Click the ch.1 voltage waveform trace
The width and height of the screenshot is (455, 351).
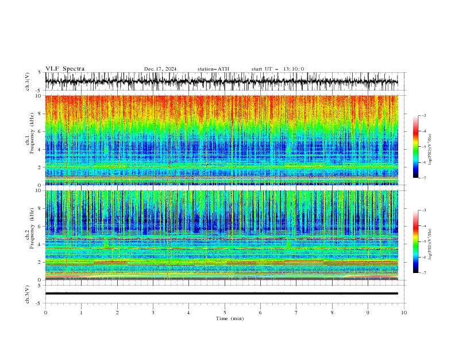point(221,81)
